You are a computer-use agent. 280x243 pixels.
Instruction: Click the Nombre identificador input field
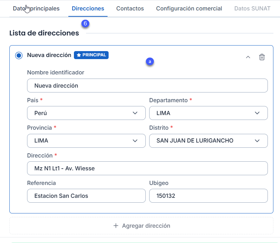click(147, 86)
